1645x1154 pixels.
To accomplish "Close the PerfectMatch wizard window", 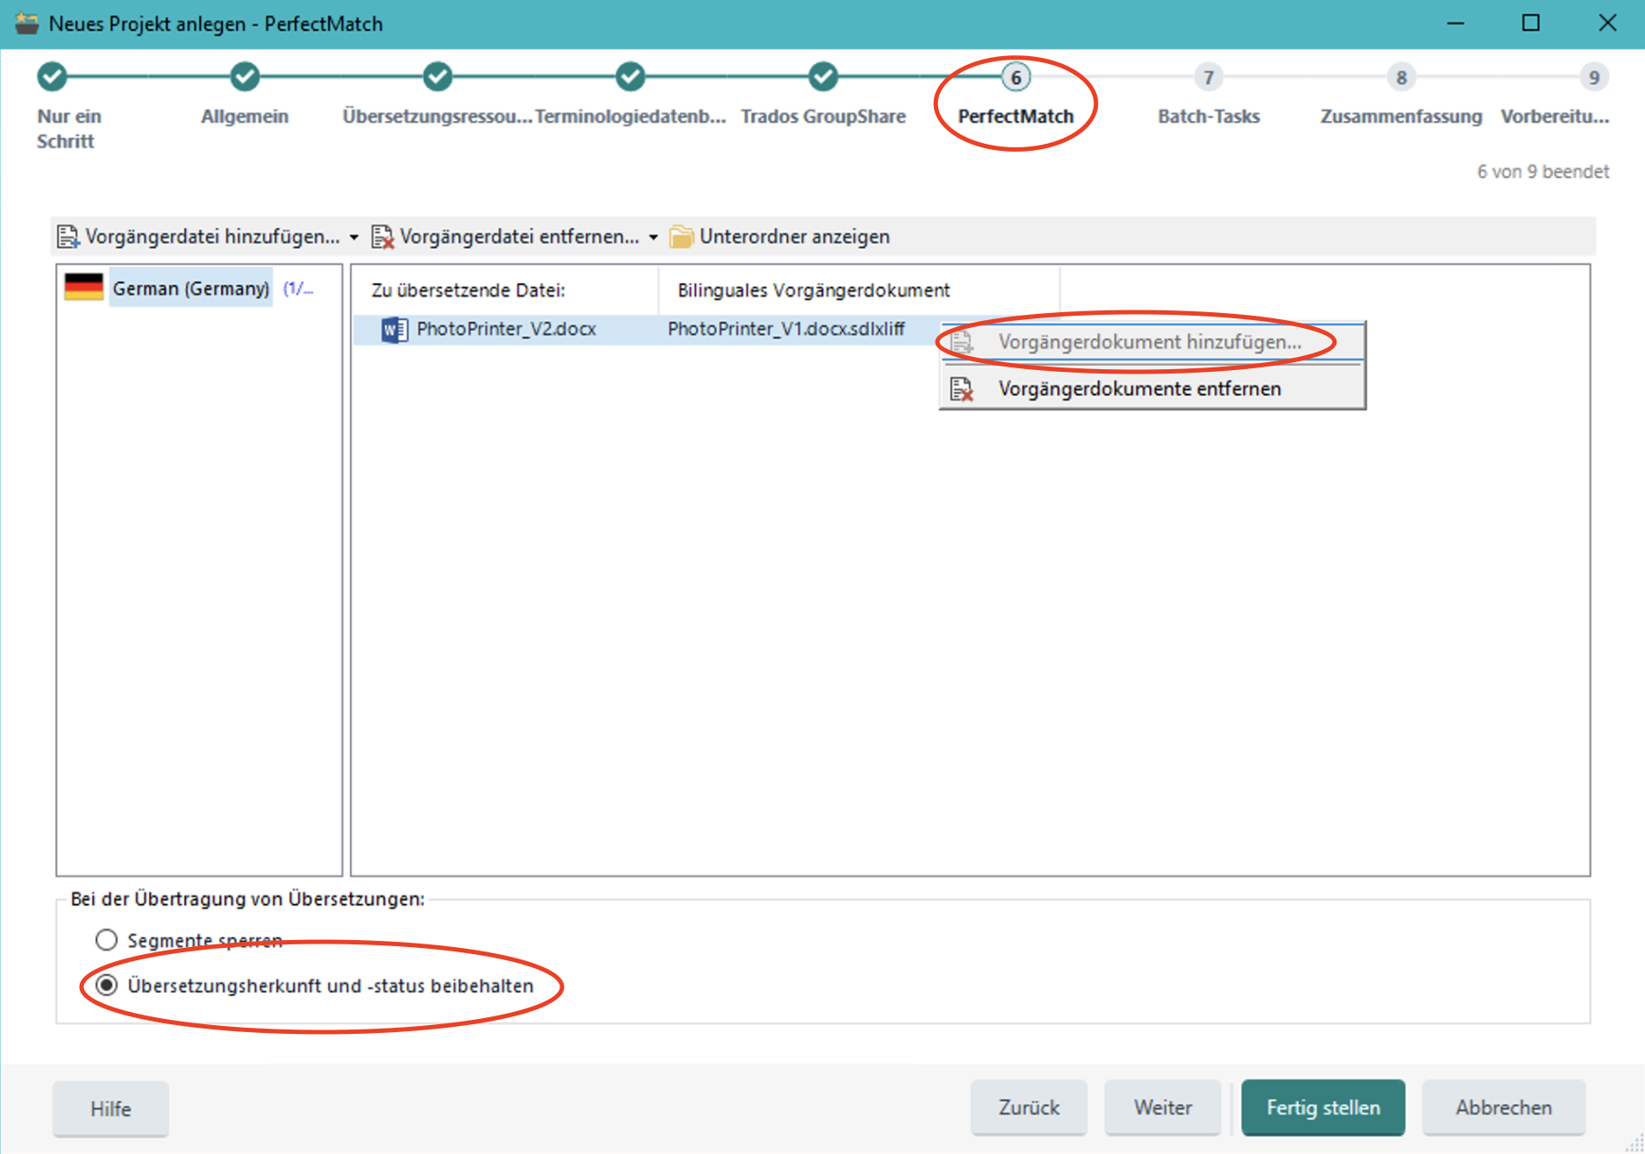I will tap(1606, 24).
